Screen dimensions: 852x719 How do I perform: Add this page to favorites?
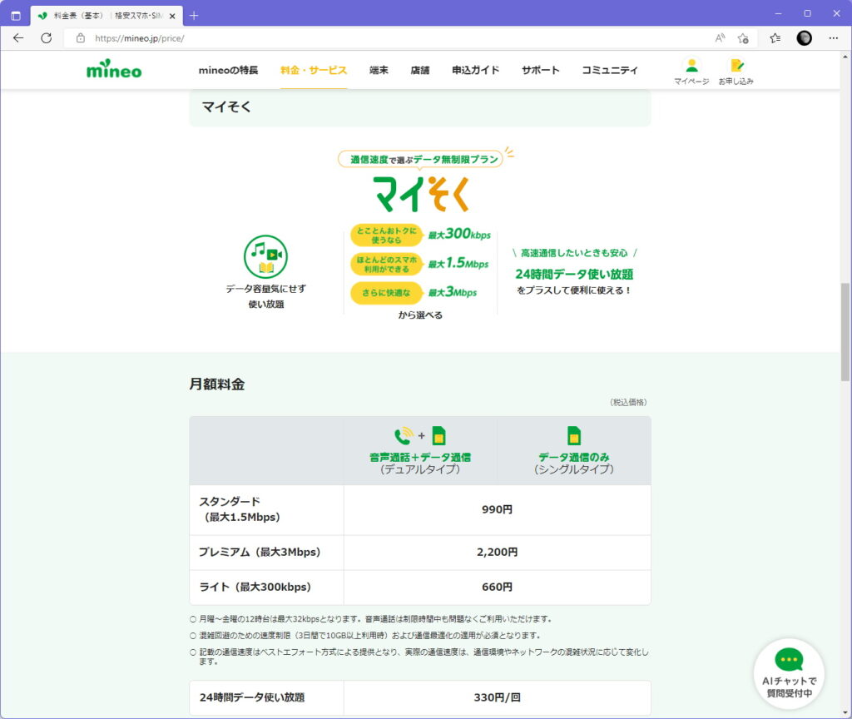(743, 38)
